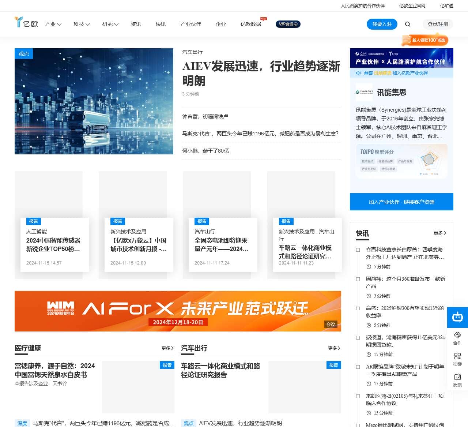Open news 来凯医药-B与礼来签订临床合作协议
The image size is (468, 427).
pos(405,400)
